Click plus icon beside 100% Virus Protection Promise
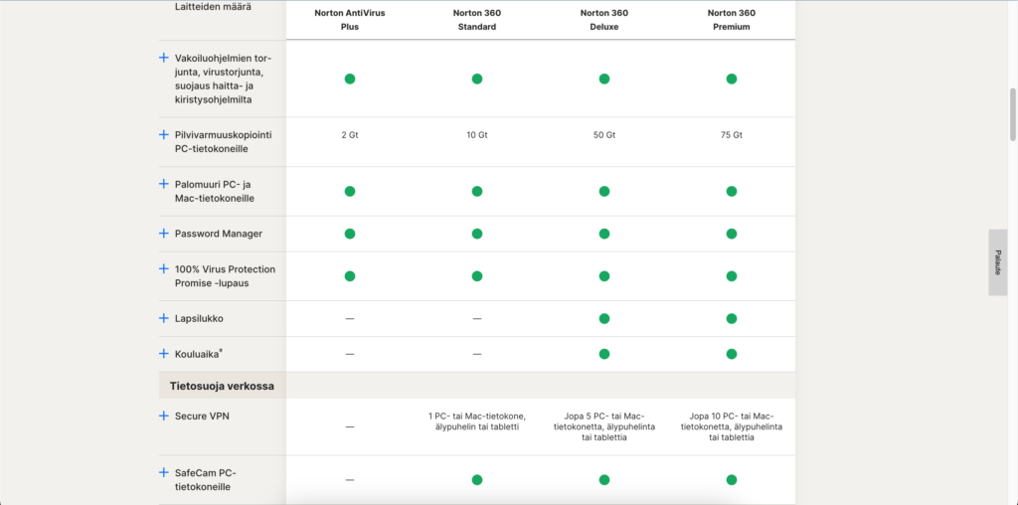The width and height of the screenshot is (1018, 505). click(164, 269)
